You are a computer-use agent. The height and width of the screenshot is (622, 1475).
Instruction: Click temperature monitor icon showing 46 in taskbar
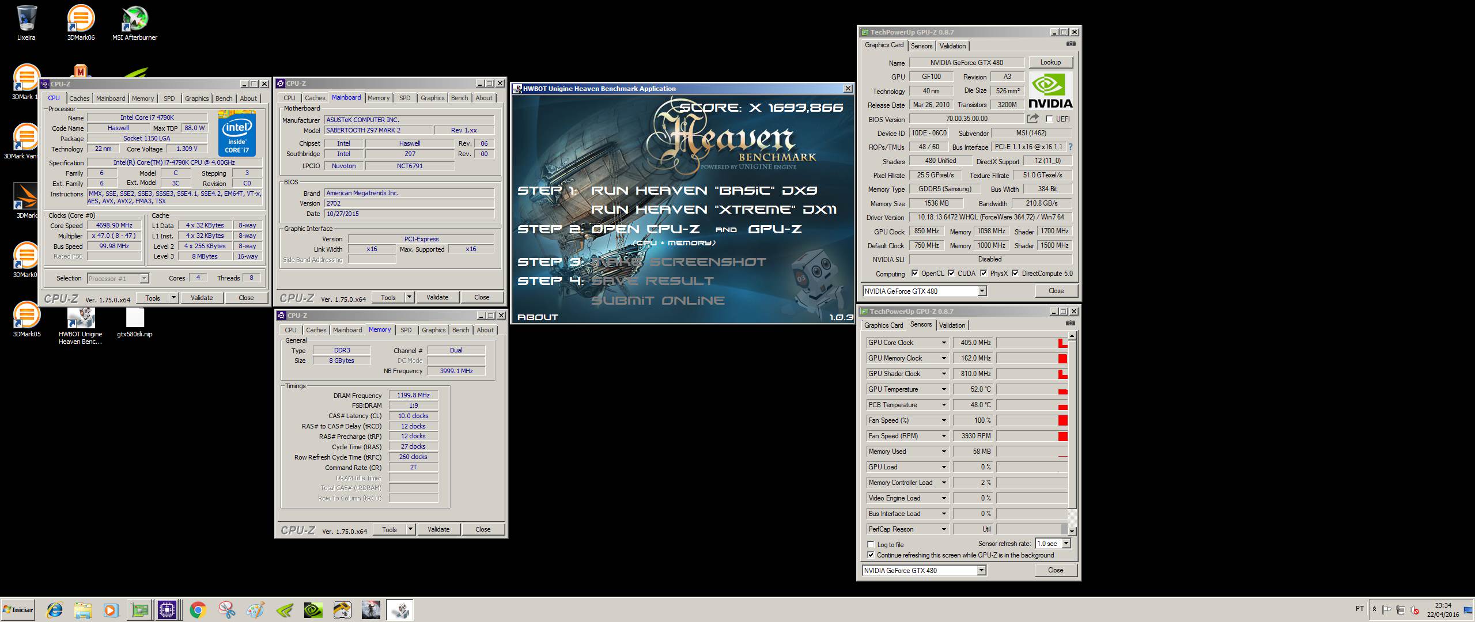click(x=342, y=610)
